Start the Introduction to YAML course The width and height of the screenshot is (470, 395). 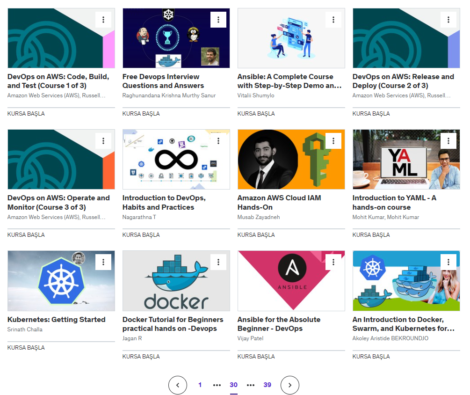pyautogui.click(x=371, y=235)
